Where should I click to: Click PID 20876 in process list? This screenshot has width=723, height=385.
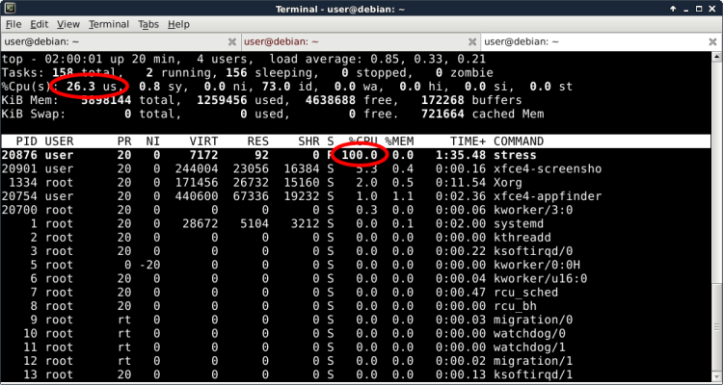click(20, 155)
